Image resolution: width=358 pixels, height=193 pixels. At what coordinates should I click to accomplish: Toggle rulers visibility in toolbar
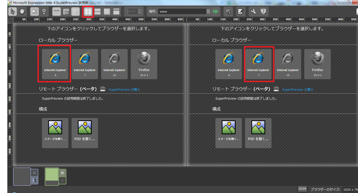[57, 12]
